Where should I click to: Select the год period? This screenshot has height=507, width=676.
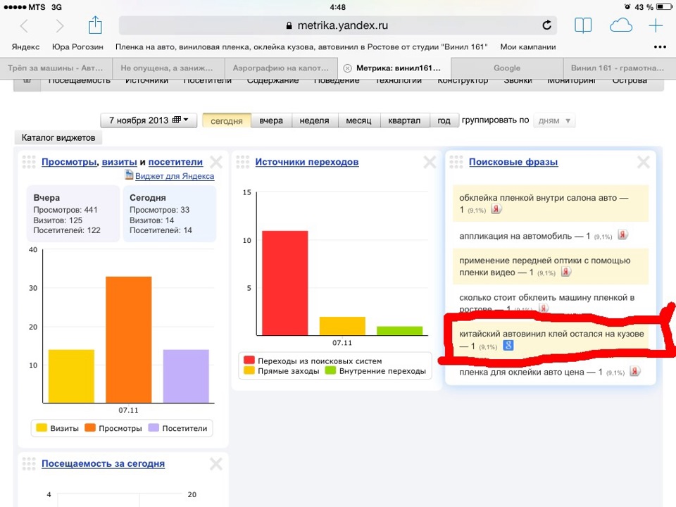(444, 120)
